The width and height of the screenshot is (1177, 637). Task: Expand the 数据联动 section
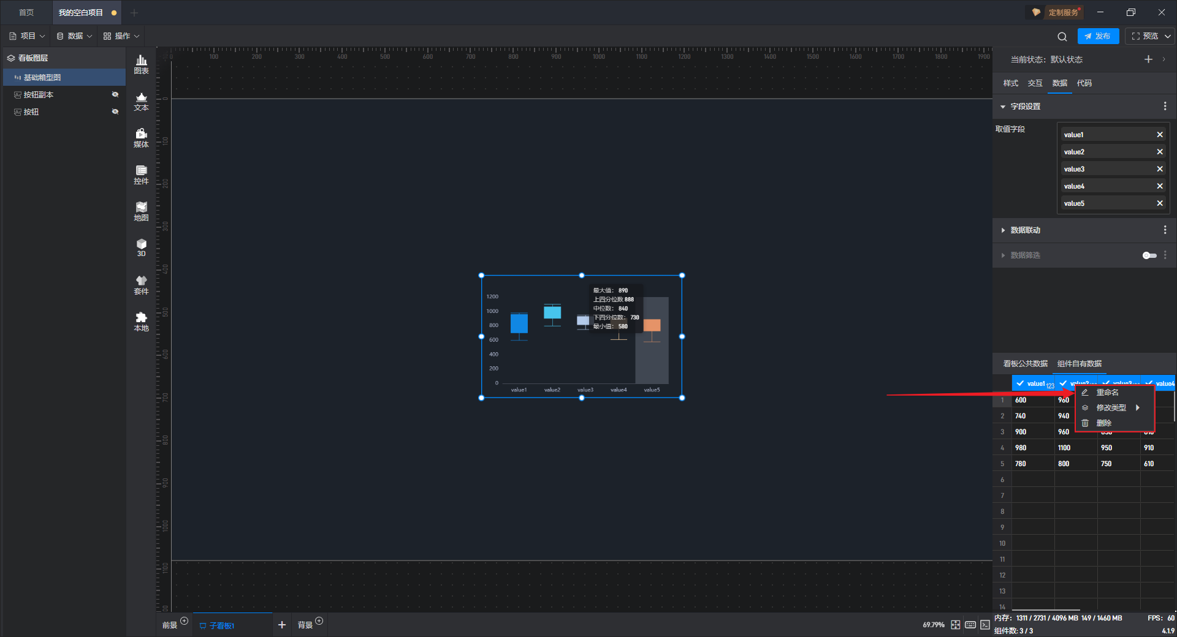coord(1025,230)
